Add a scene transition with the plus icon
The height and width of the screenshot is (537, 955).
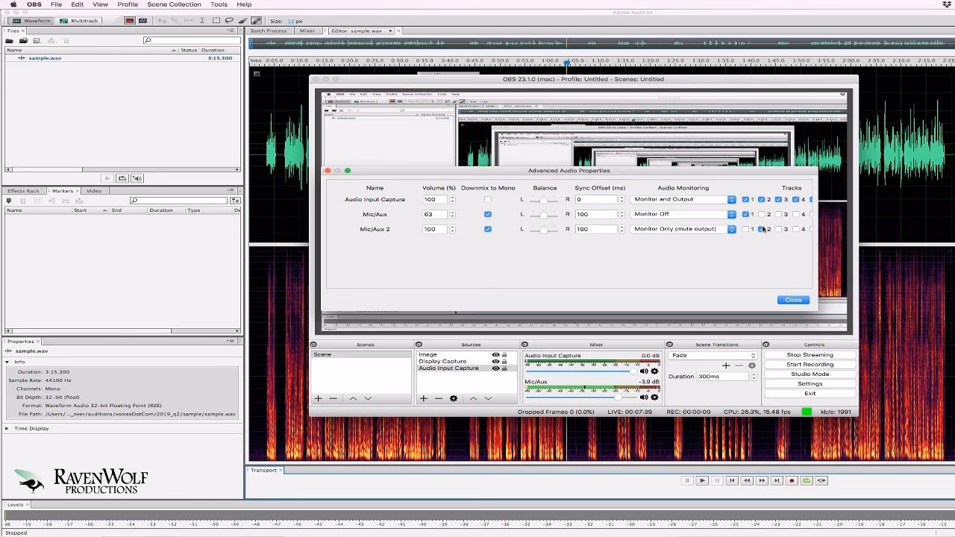pyautogui.click(x=726, y=365)
